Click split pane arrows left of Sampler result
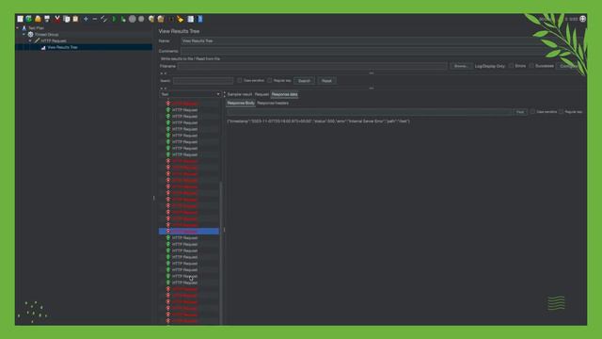 225,94
